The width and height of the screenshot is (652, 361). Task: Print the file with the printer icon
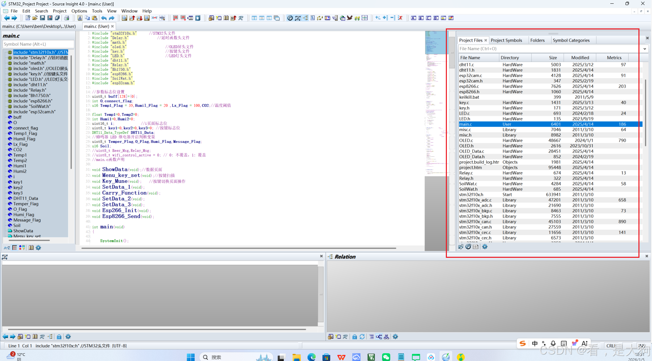pyautogui.click(x=66, y=18)
